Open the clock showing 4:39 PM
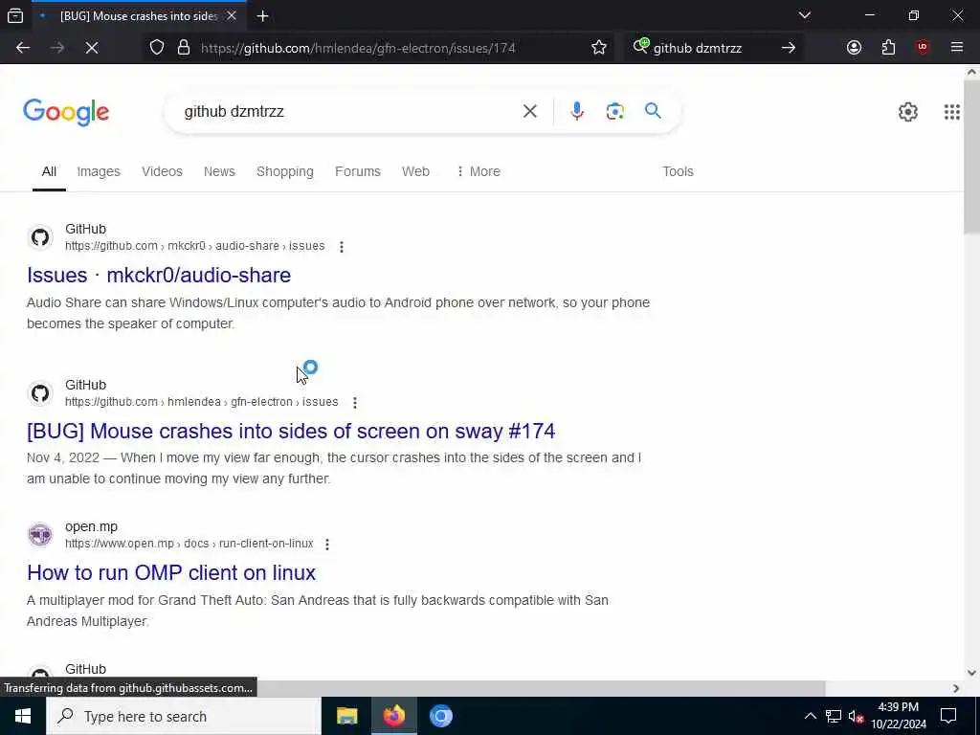This screenshot has height=735, width=980. click(899, 716)
